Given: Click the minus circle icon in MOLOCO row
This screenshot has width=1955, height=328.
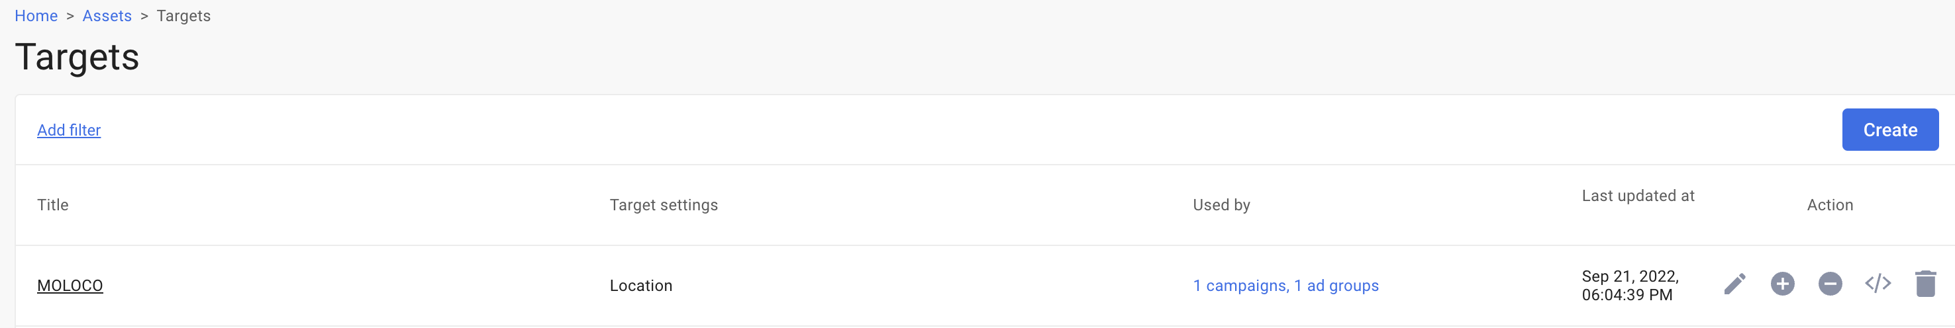Looking at the screenshot, I should [1830, 284].
